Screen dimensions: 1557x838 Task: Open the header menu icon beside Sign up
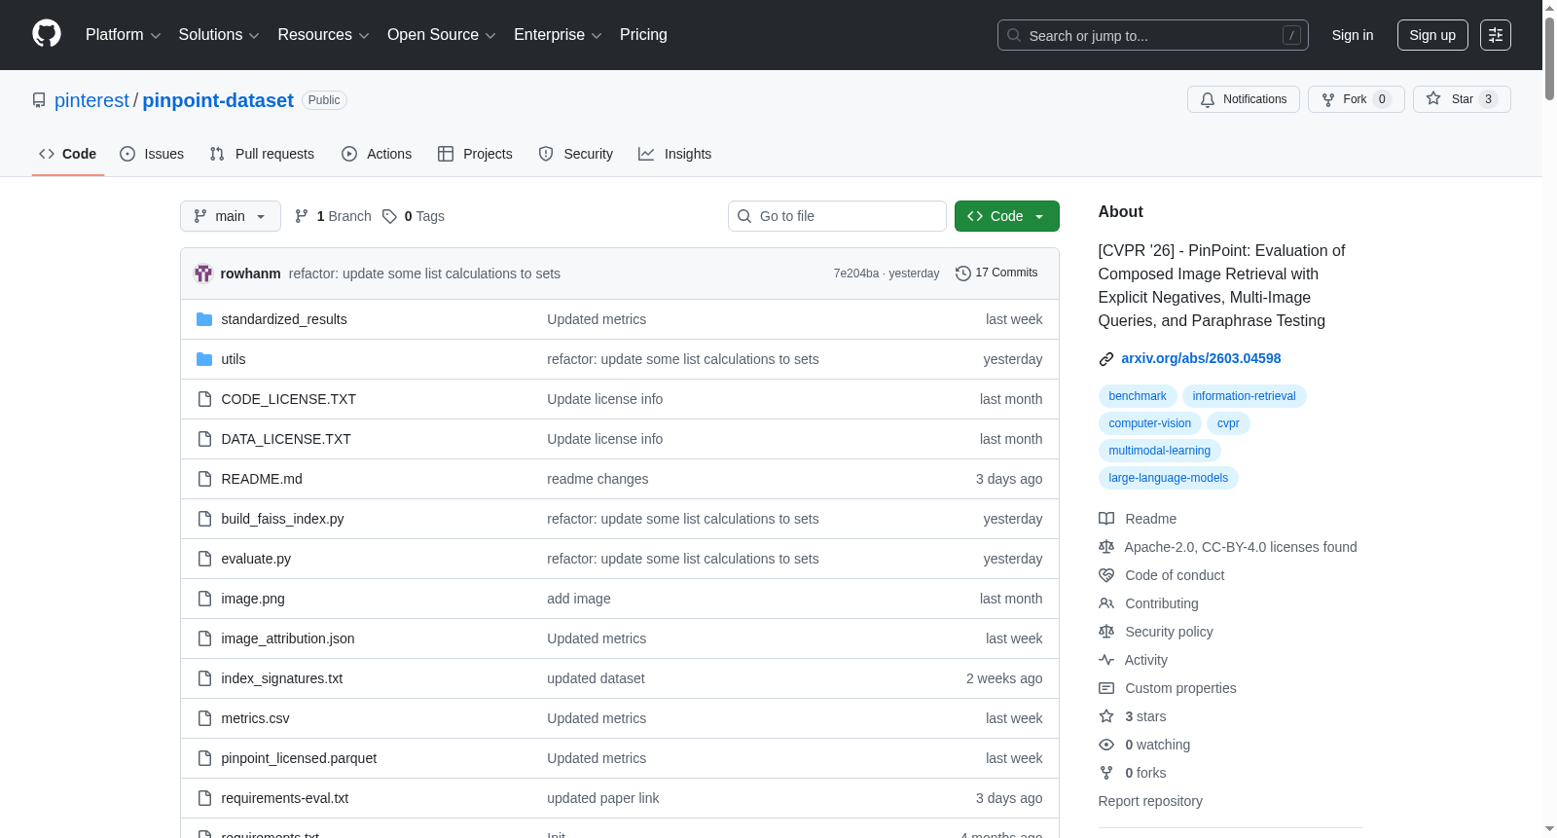click(1496, 35)
